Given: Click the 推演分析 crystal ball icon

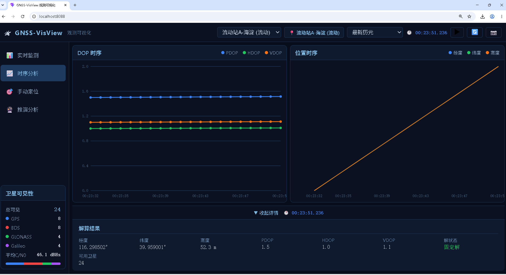Looking at the screenshot, I should (x=10, y=109).
